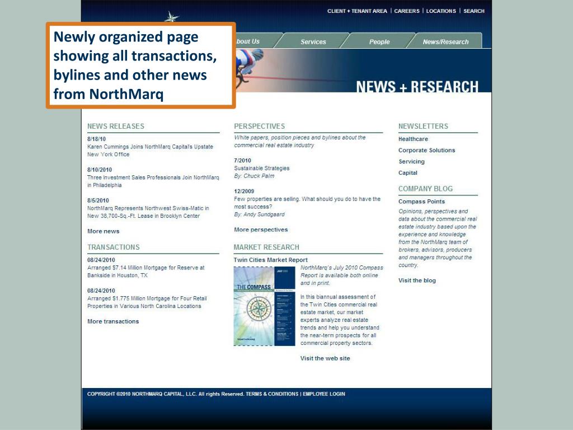
Task: Click the Newsletters section heading
Action: (423, 126)
